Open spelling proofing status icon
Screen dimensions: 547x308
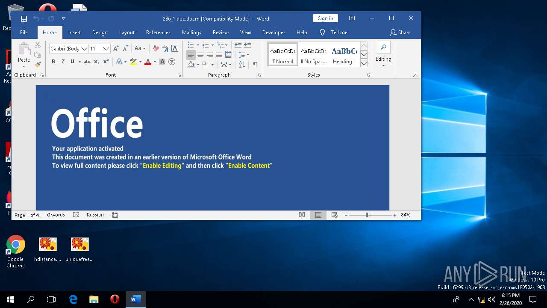pos(76,215)
